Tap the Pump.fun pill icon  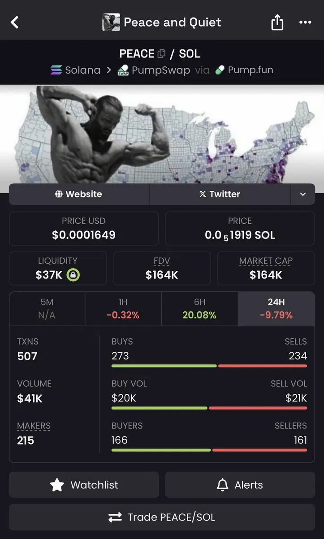click(220, 70)
